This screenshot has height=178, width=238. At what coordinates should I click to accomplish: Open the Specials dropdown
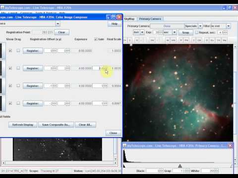200,26
